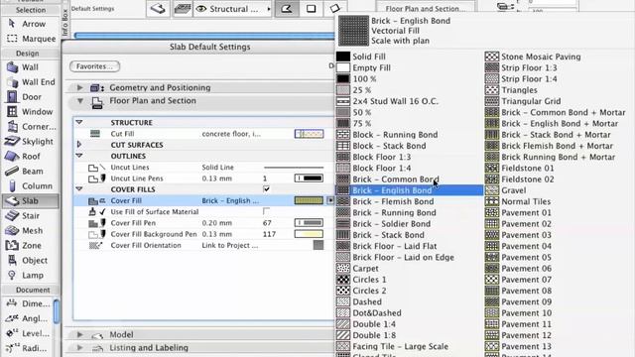Open the Cover Fill popup arrow
The height and width of the screenshot is (357, 635).
point(330,200)
